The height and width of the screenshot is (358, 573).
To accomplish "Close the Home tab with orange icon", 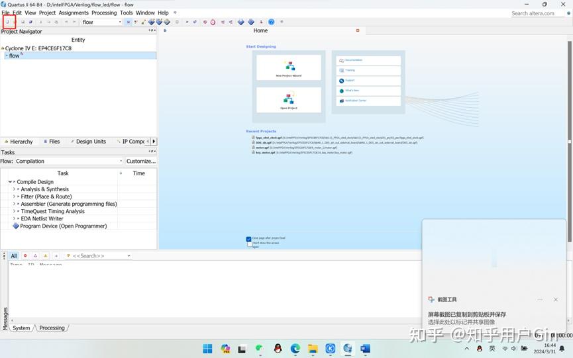I will pyautogui.click(x=358, y=30).
